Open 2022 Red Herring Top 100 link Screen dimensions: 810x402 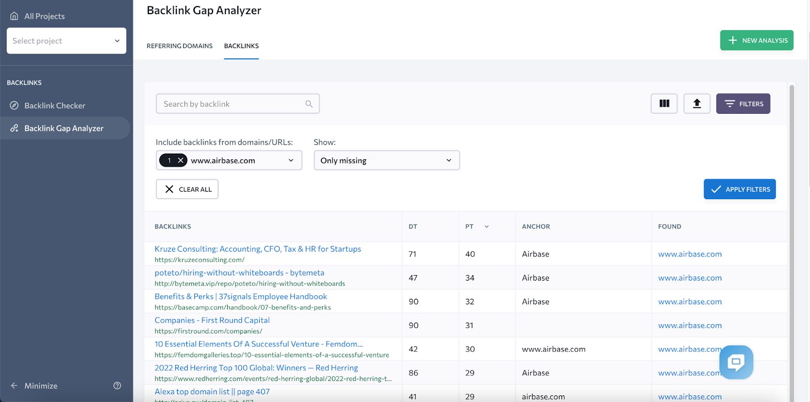(256, 368)
